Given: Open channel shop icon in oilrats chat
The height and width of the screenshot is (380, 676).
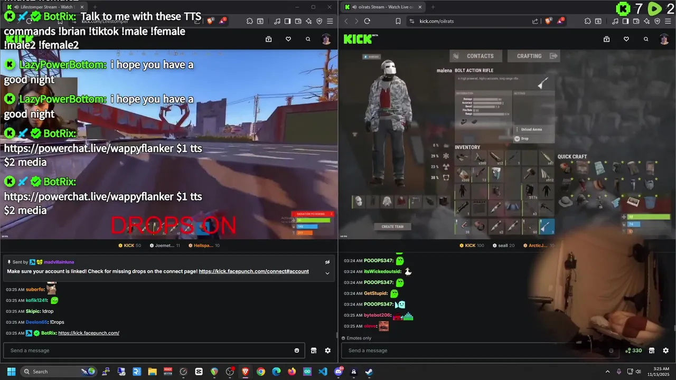Looking at the screenshot, I should click(x=652, y=350).
